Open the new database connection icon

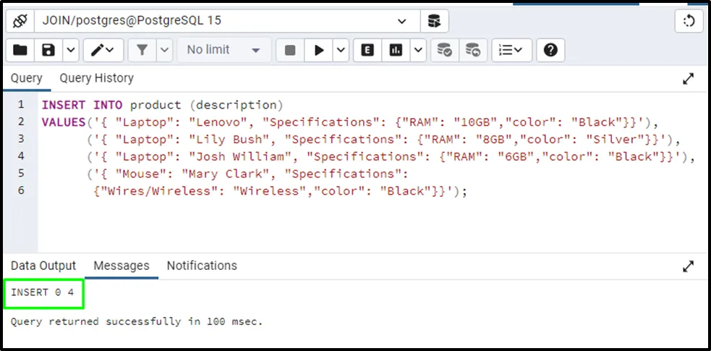coord(434,21)
